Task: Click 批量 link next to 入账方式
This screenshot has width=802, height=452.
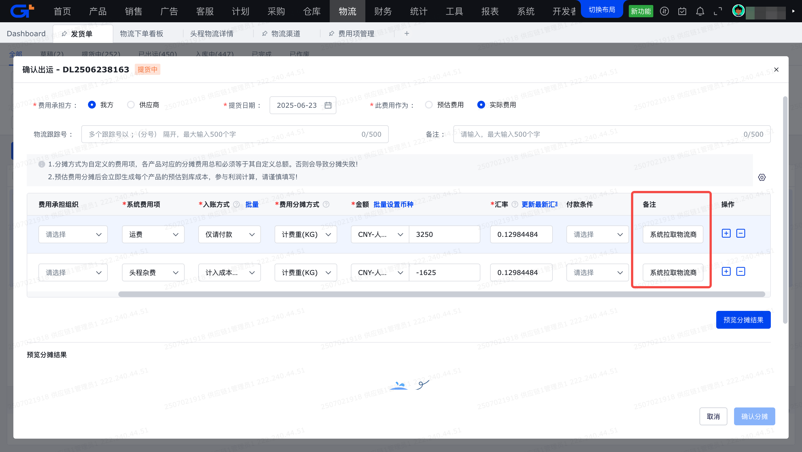Action: 252,204
